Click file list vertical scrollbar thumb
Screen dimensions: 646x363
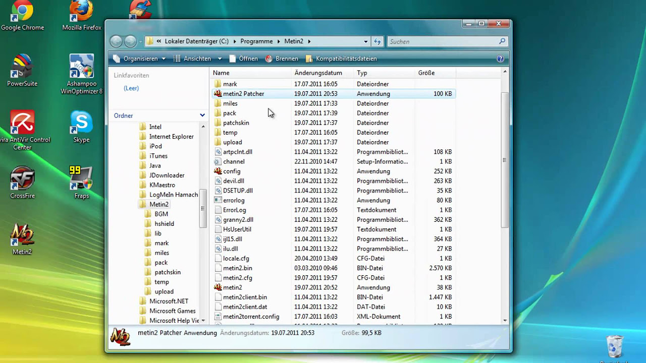(505, 160)
